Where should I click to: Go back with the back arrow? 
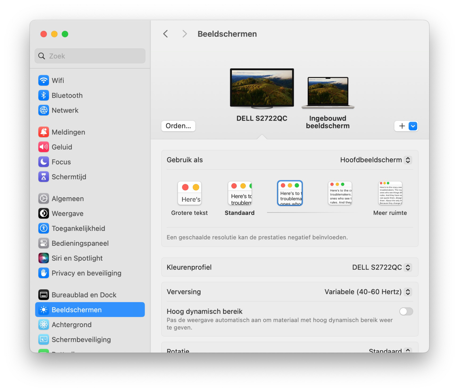click(x=166, y=34)
